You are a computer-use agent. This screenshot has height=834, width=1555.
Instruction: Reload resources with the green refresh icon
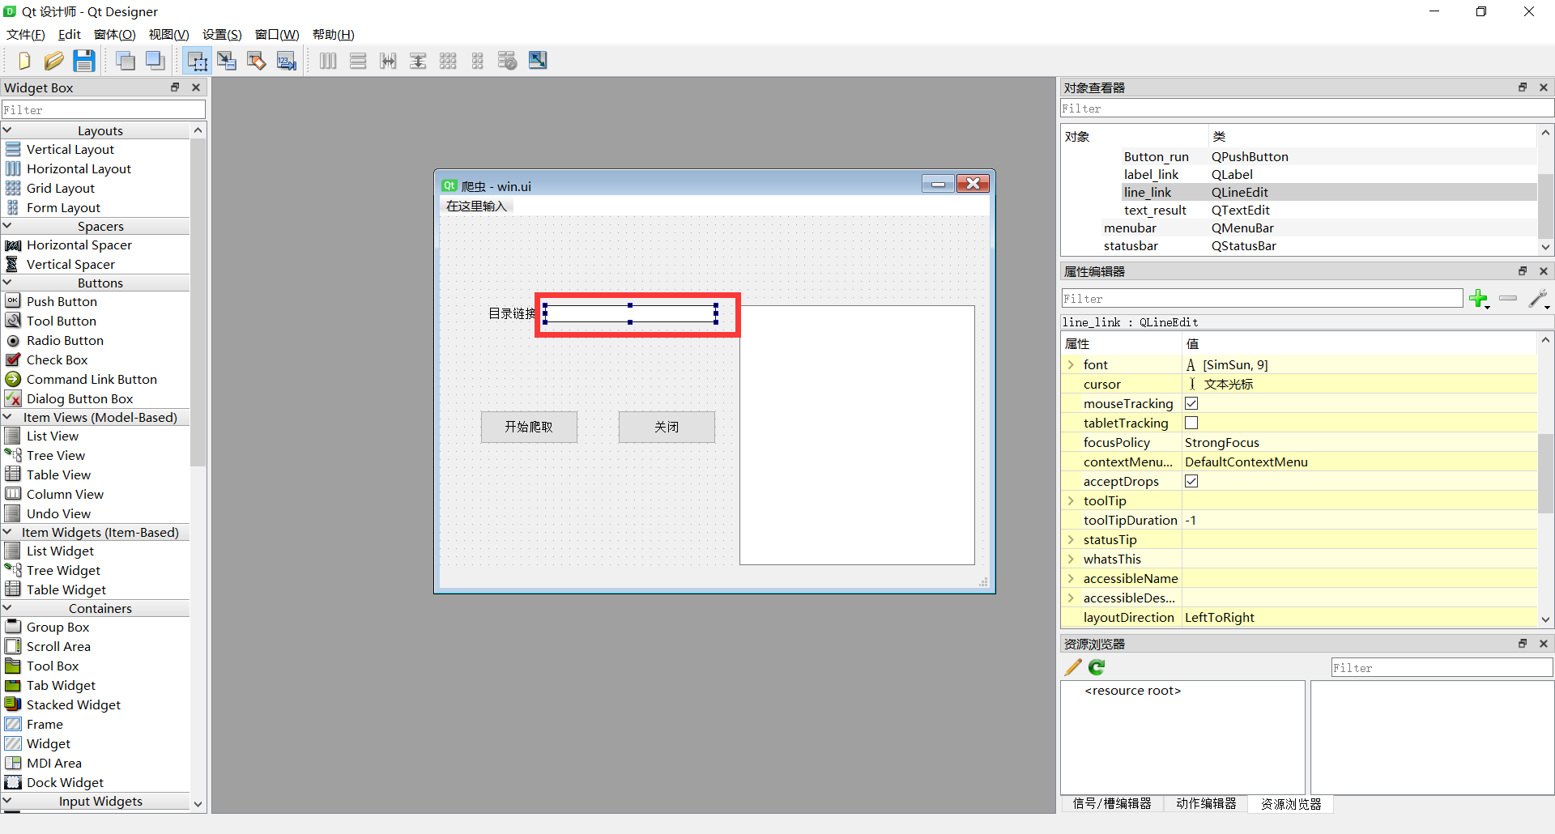[x=1097, y=667]
